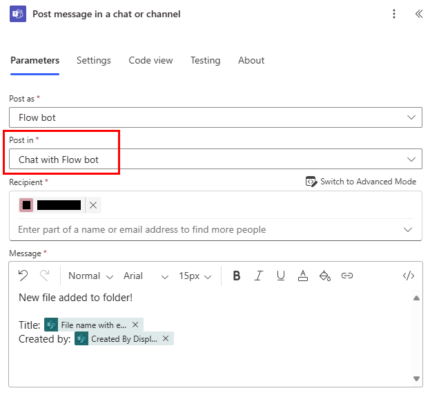Click the SharePoint icon on File name token
430x404 pixels.
51,325
